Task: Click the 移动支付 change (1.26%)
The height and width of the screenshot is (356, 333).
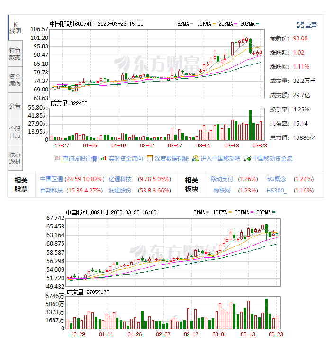Action: coord(248,179)
